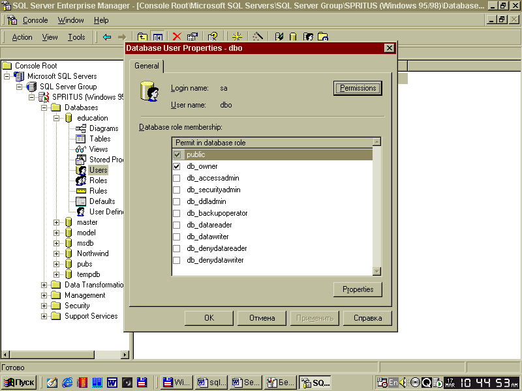
Task: Select the Rules node in the tree
Action: pos(99,191)
